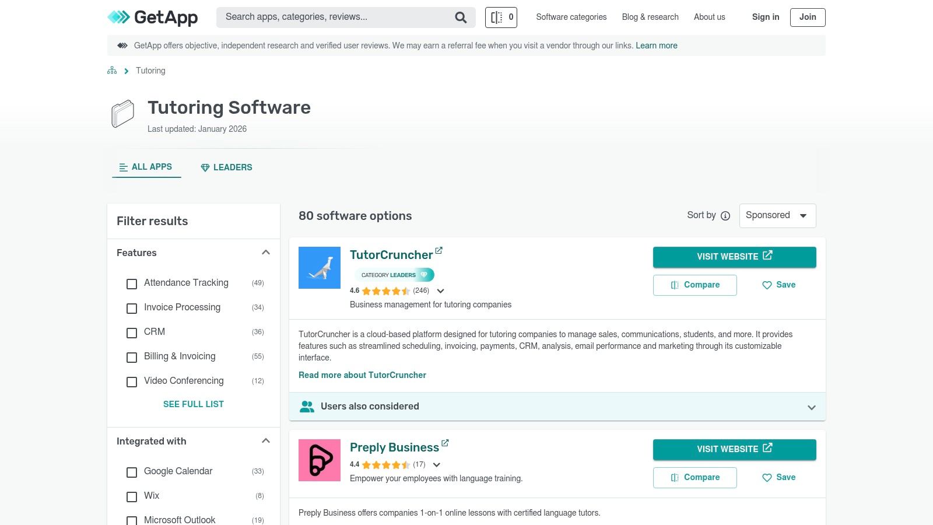Click the search magnifier icon
933x525 pixels.
click(x=460, y=17)
